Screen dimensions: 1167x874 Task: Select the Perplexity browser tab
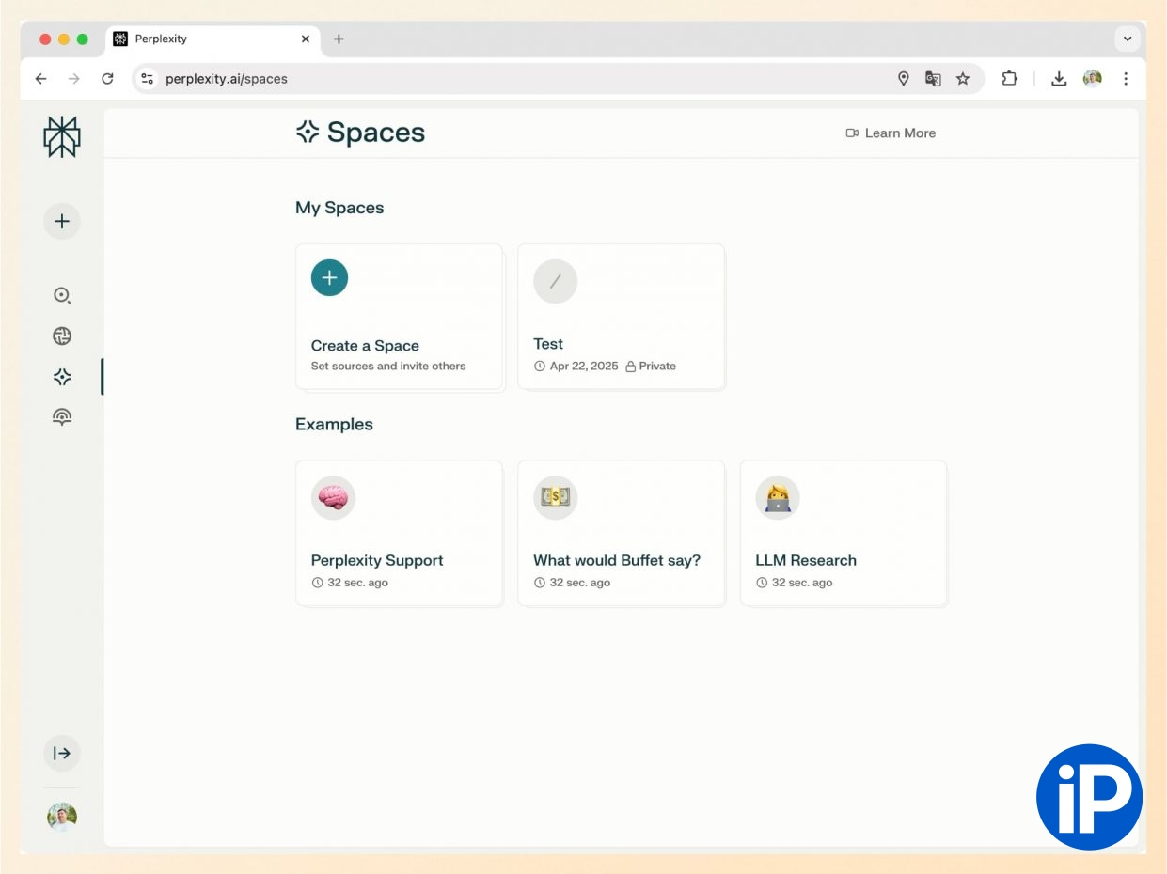tap(207, 39)
